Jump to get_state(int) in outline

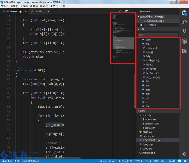point(153,77)
